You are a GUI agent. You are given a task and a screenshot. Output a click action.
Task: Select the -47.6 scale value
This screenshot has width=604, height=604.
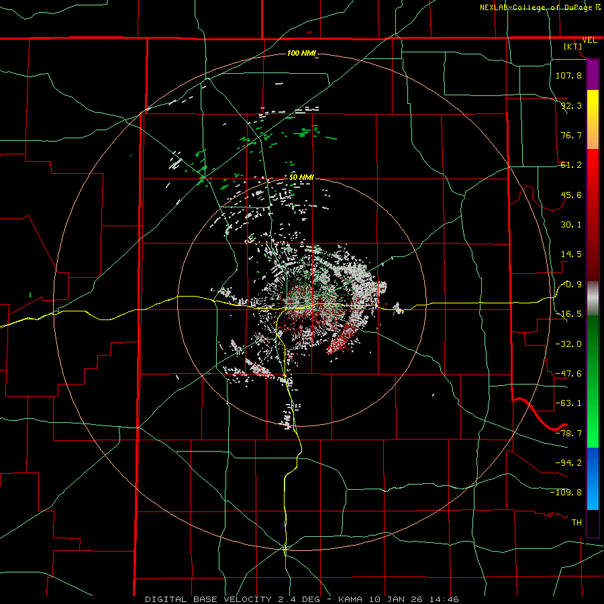(x=568, y=374)
